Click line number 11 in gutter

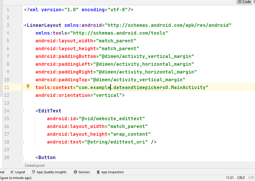point(7,87)
